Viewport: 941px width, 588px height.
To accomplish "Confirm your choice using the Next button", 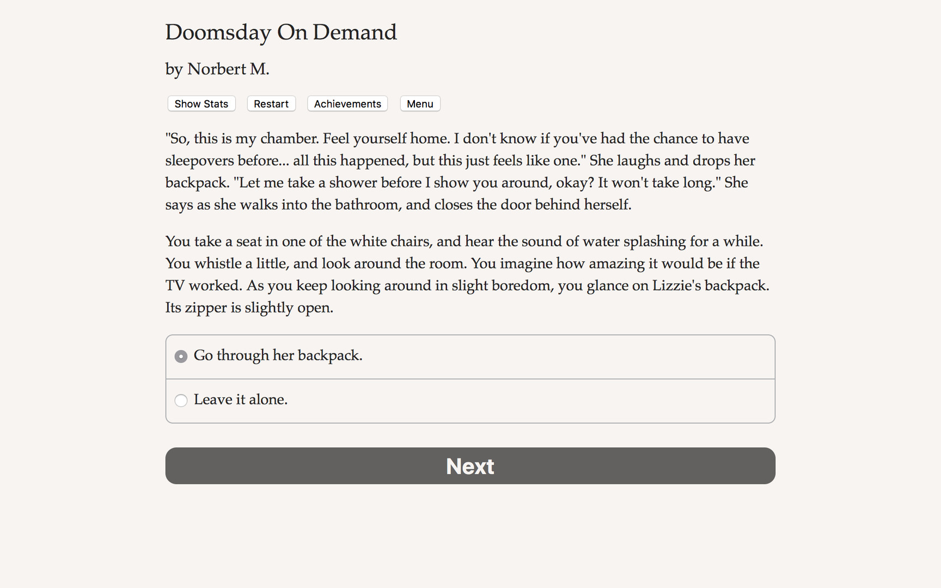I will (470, 465).
